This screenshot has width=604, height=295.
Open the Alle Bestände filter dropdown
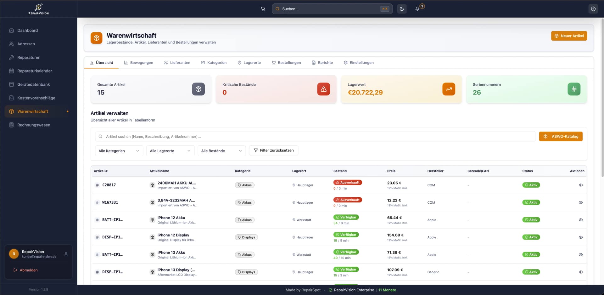tap(221, 151)
